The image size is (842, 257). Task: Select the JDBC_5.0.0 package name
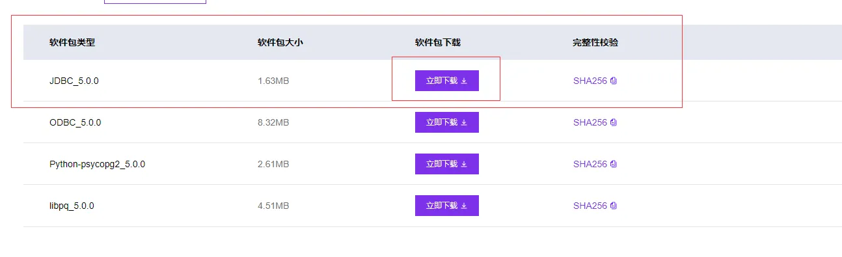[74, 81]
